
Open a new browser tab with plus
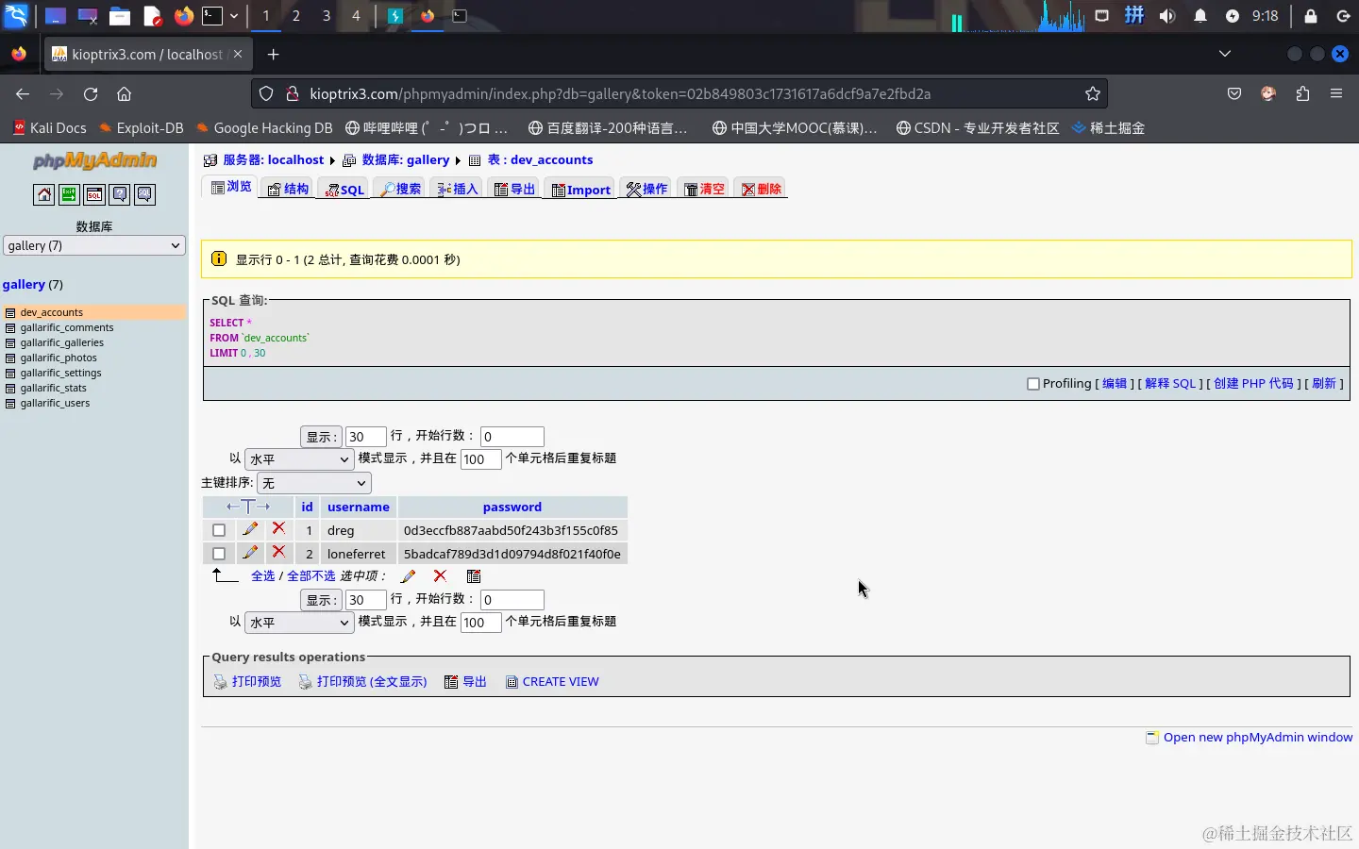tap(273, 54)
